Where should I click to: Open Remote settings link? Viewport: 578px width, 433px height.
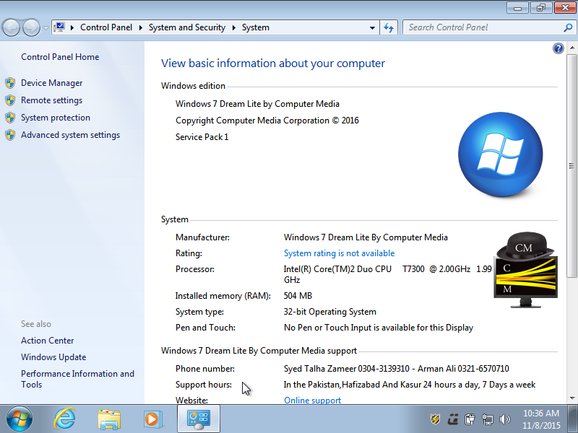[51, 100]
